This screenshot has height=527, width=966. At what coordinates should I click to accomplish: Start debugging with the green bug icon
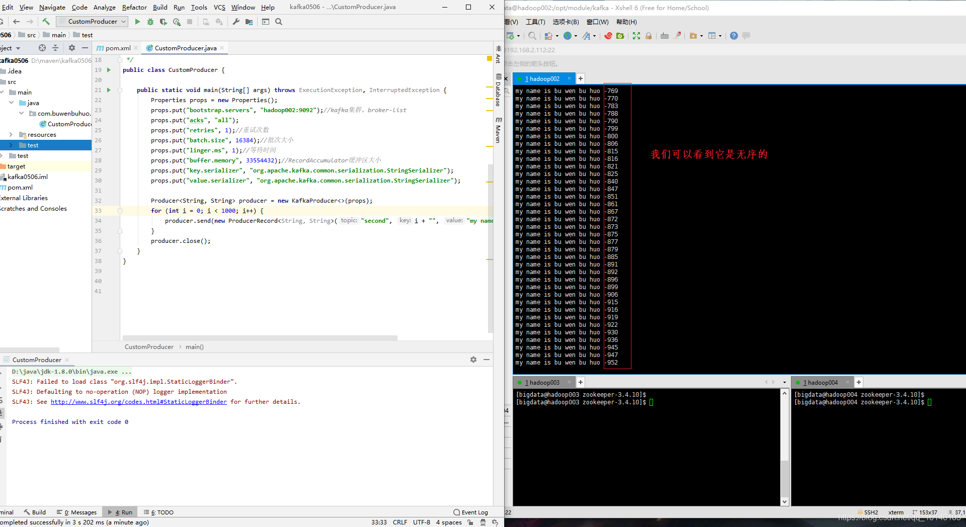click(150, 22)
